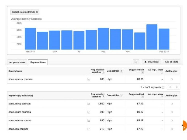Screen dimensions: 187x140
Task: Add accountant courses to plan
Action: point(172,112)
